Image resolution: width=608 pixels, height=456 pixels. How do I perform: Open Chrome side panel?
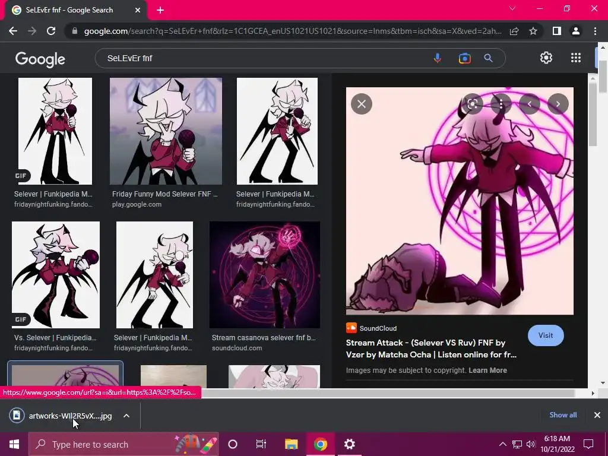[x=557, y=31]
